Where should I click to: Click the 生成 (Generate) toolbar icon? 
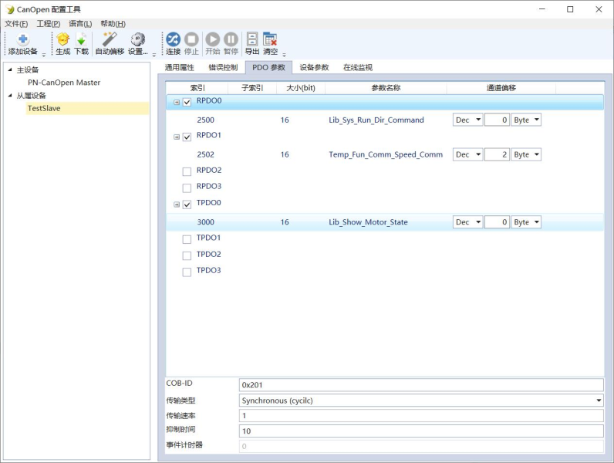click(62, 40)
